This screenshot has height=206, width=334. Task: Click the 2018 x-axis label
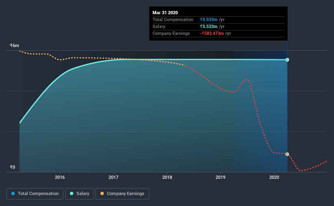(x=167, y=177)
